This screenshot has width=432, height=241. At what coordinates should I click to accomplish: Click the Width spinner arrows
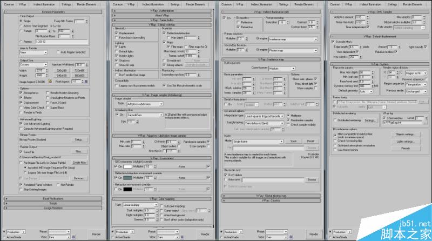(x=46, y=71)
